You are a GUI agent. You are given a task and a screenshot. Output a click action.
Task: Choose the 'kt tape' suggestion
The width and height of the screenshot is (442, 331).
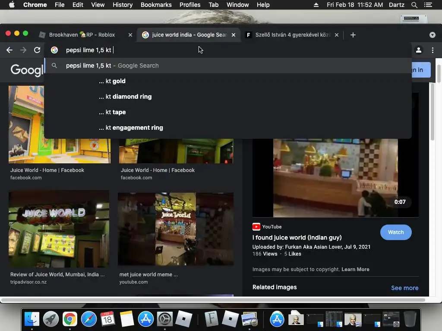click(228, 112)
